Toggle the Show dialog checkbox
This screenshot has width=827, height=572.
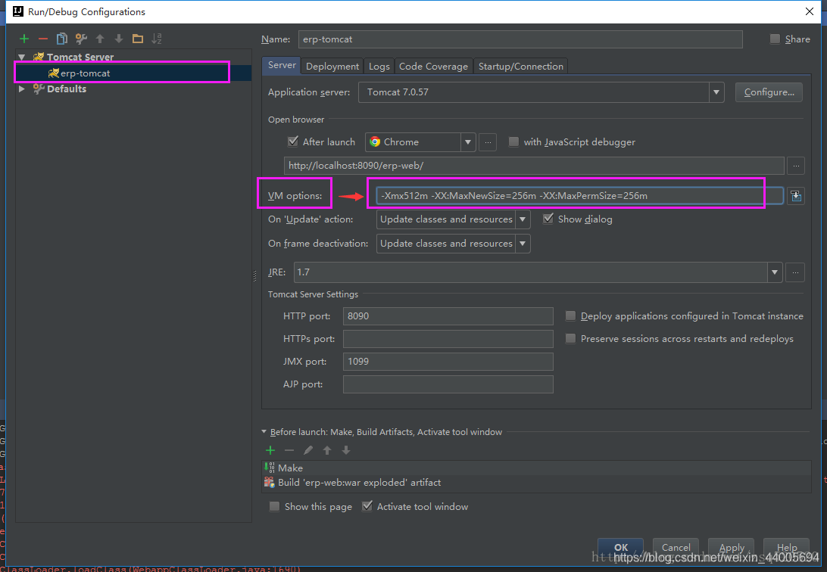548,219
